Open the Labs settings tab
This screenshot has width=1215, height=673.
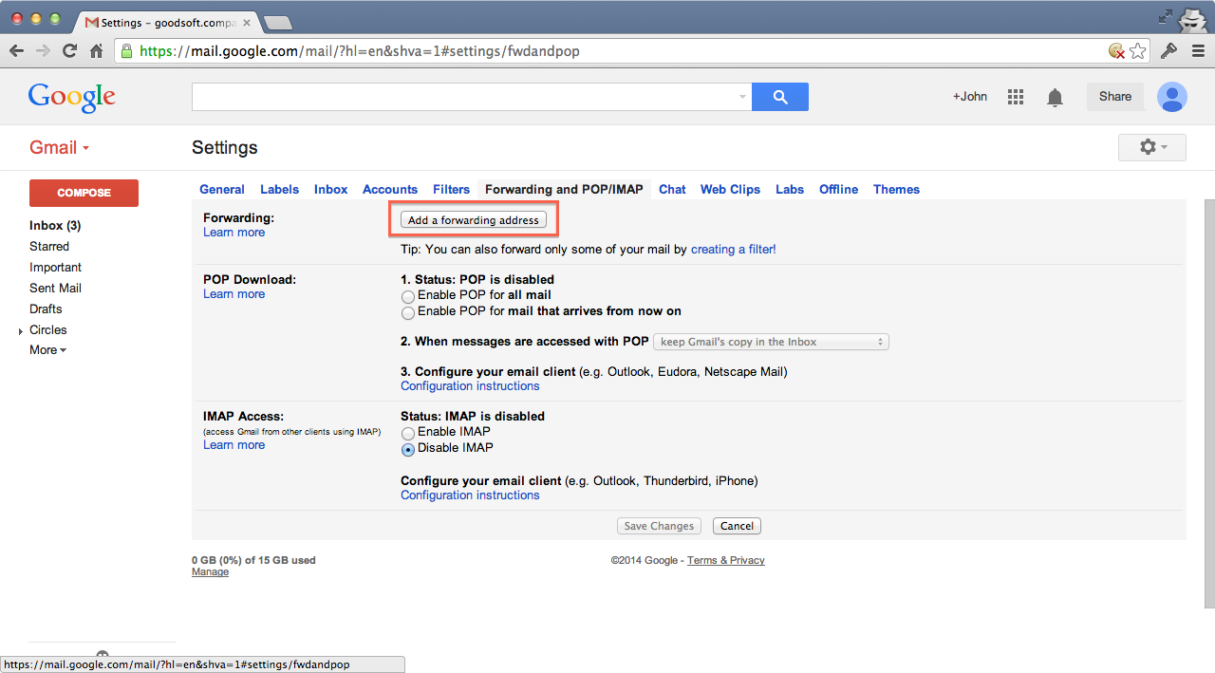(x=790, y=190)
